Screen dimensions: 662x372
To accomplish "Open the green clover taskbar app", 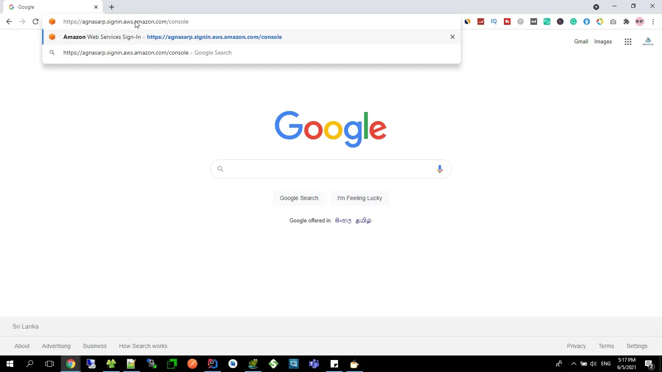I will (111, 364).
